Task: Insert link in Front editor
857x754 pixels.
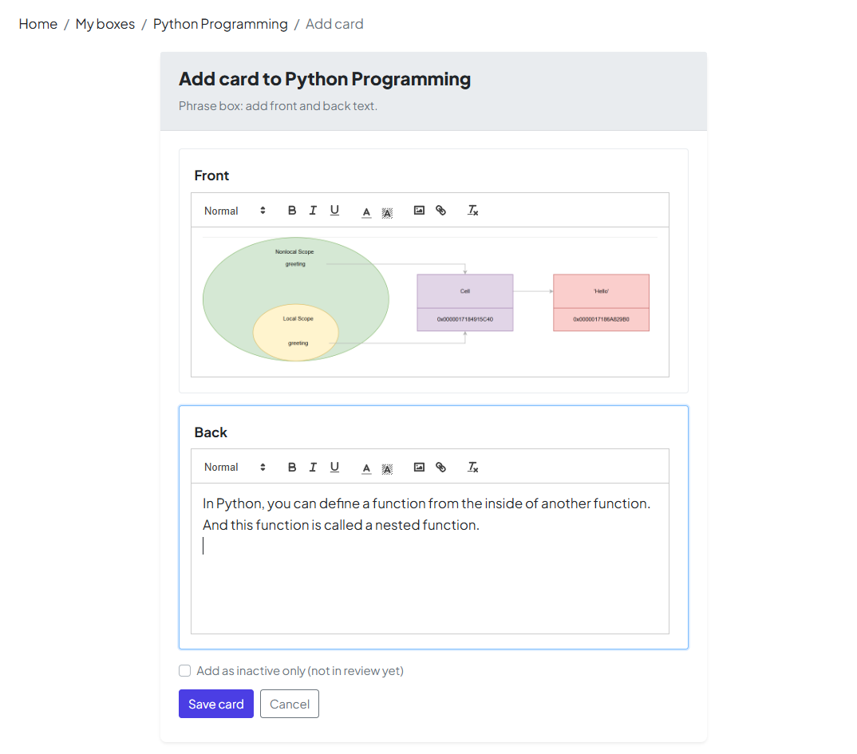Action: [x=440, y=211]
